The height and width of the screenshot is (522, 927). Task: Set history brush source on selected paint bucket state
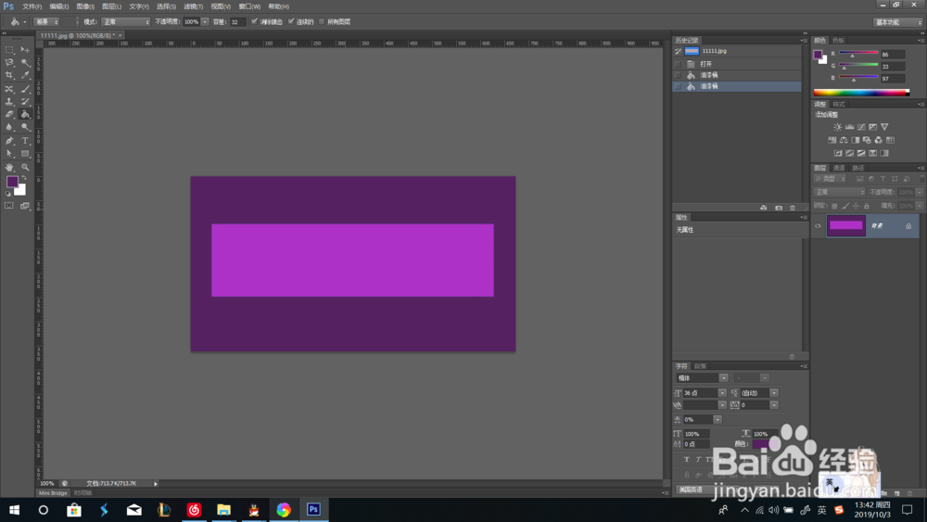coord(679,86)
